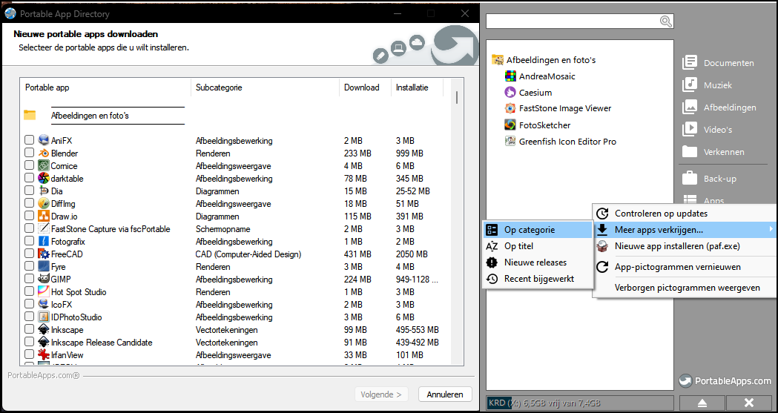Tick the GIMP checkbox
778x413 pixels.
click(29, 279)
